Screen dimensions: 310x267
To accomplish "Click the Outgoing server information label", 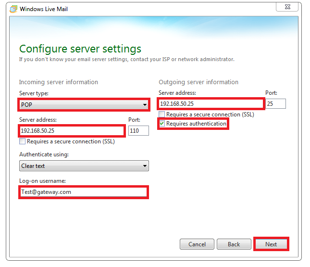I will tap(198, 82).
